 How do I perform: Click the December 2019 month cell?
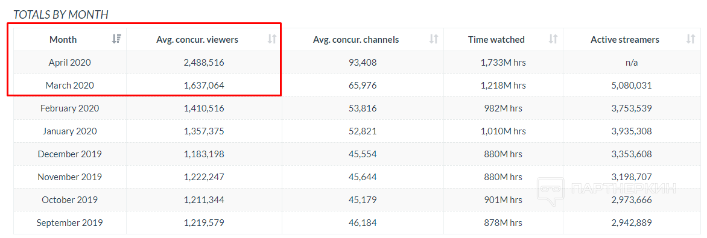tap(70, 154)
